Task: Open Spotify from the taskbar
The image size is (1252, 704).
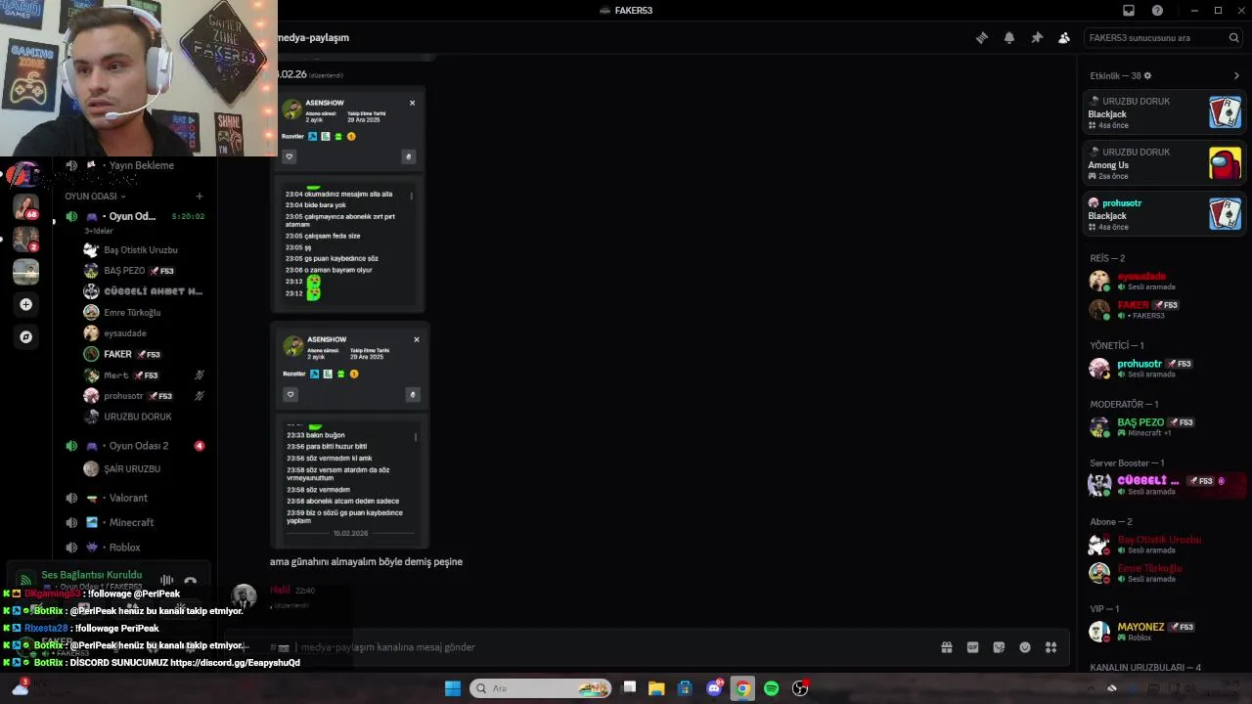Action: tap(771, 688)
